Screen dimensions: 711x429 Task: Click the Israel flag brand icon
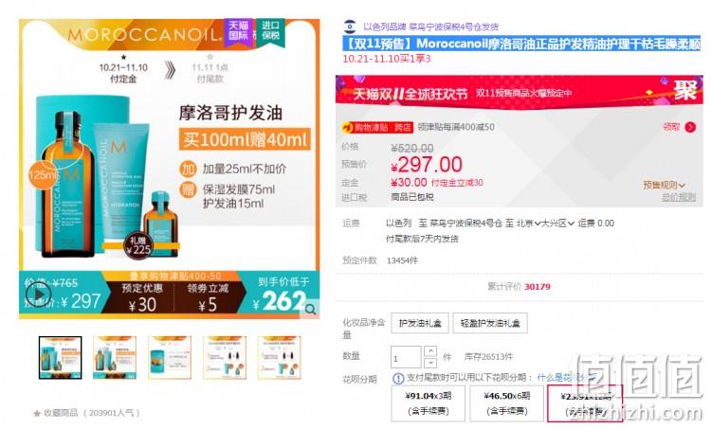(350, 27)
